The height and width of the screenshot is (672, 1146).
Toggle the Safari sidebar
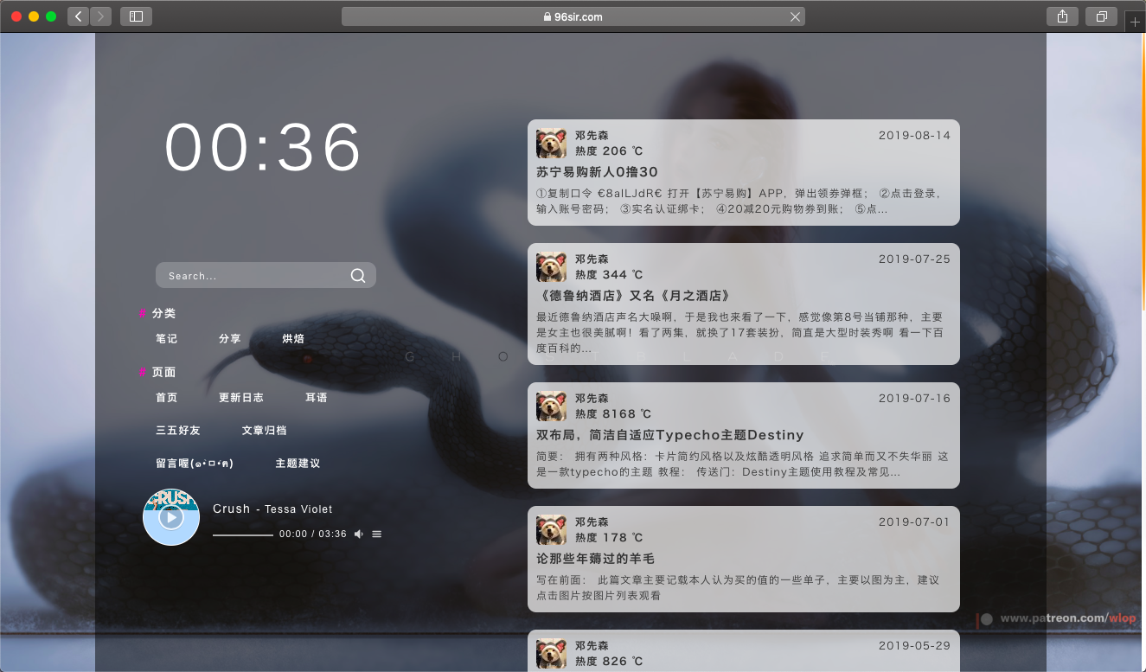(136, 16)
